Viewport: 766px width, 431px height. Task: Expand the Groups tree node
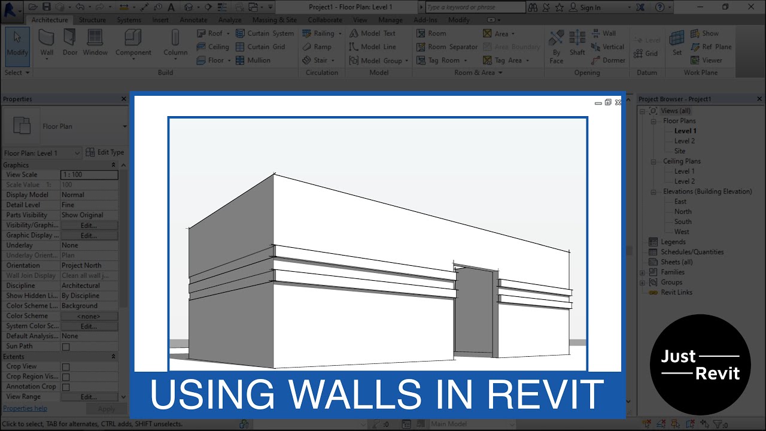pyautogui.click(x=643, y=282)
